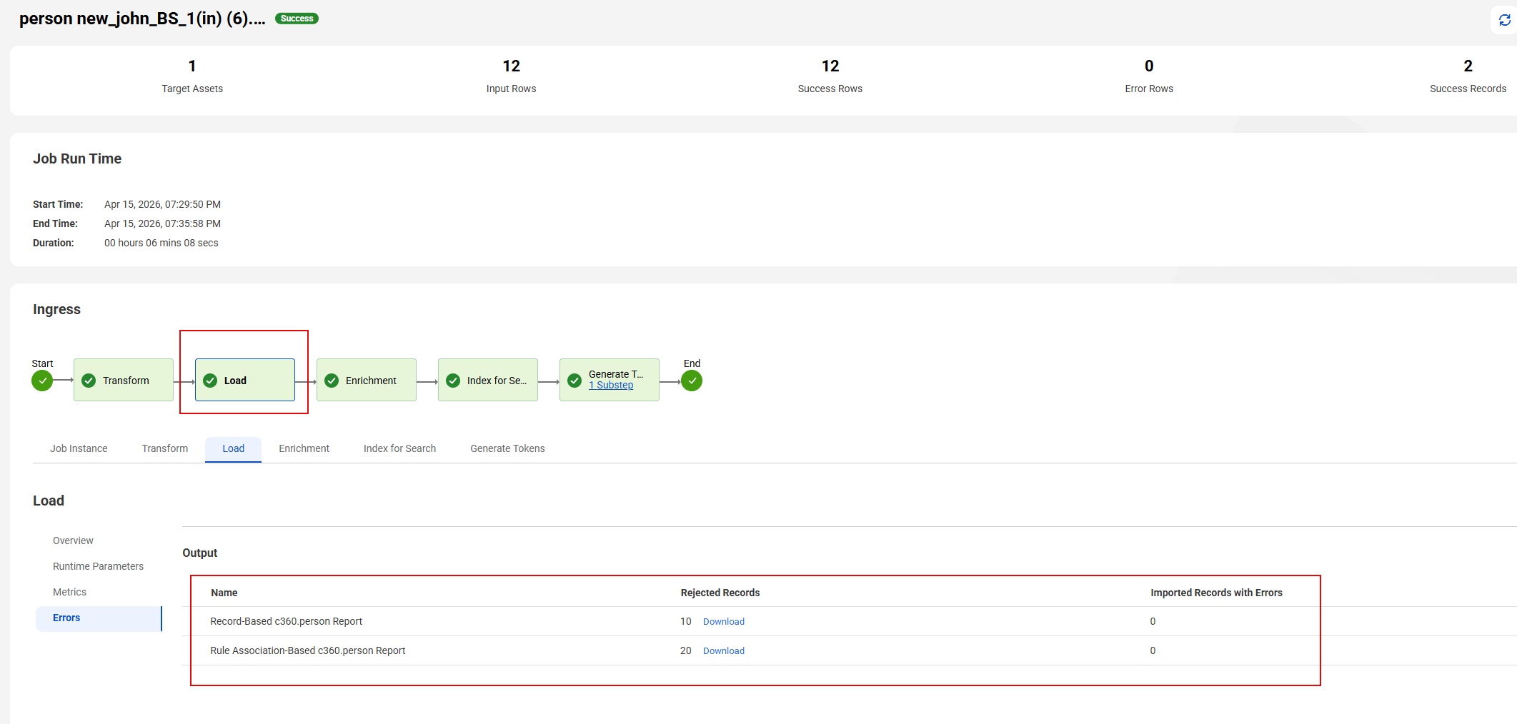Image resolution: width=1517 pixels, height=724 pixels.
Task: Click the Generate Tokens step checkmark icon
Action: (575, 381)
